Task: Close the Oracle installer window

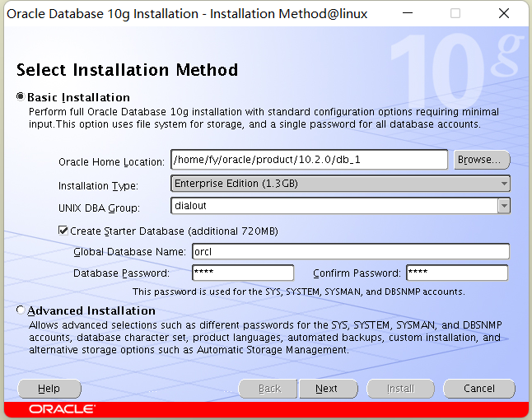Action: [504, 13]
